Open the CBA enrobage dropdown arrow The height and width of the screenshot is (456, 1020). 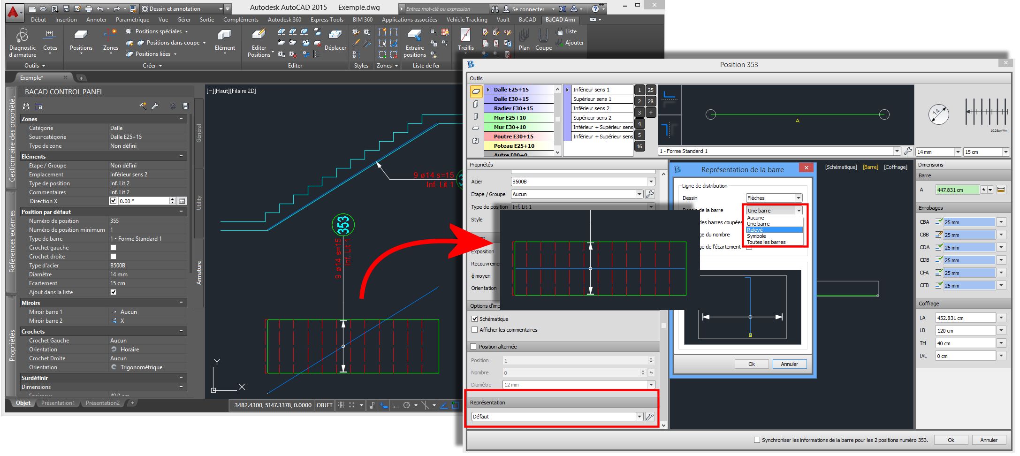point(1001,222)
